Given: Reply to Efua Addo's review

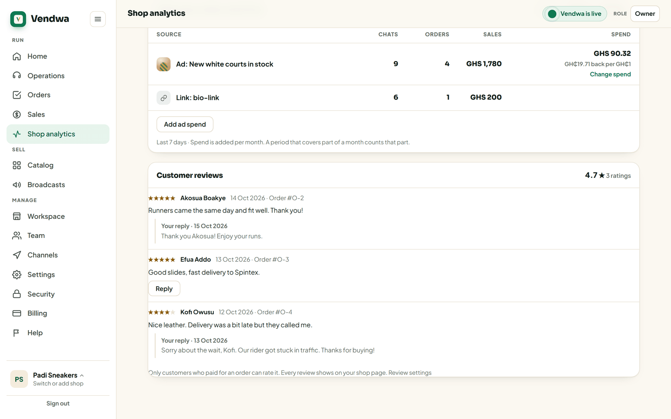Looking at the screenshot, I should [164, 289].
